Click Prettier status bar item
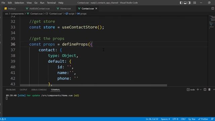215x121 pixels. pyautogui.click(x=203, y=119)
